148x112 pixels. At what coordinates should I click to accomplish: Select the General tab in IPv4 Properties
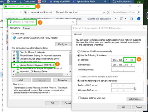click(78, 34)
